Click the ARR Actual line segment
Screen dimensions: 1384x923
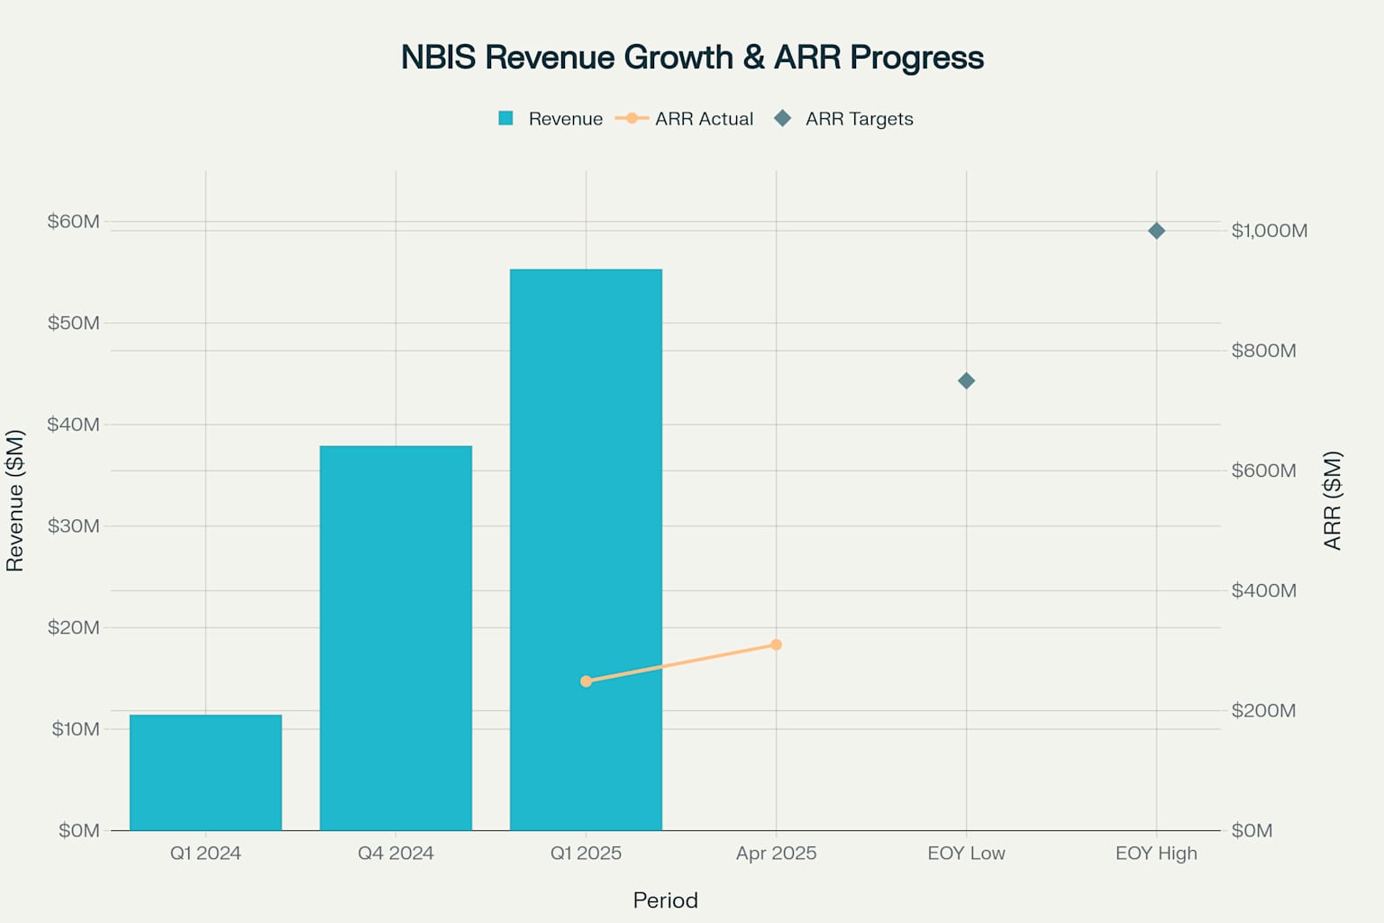[x=681, y=663]
